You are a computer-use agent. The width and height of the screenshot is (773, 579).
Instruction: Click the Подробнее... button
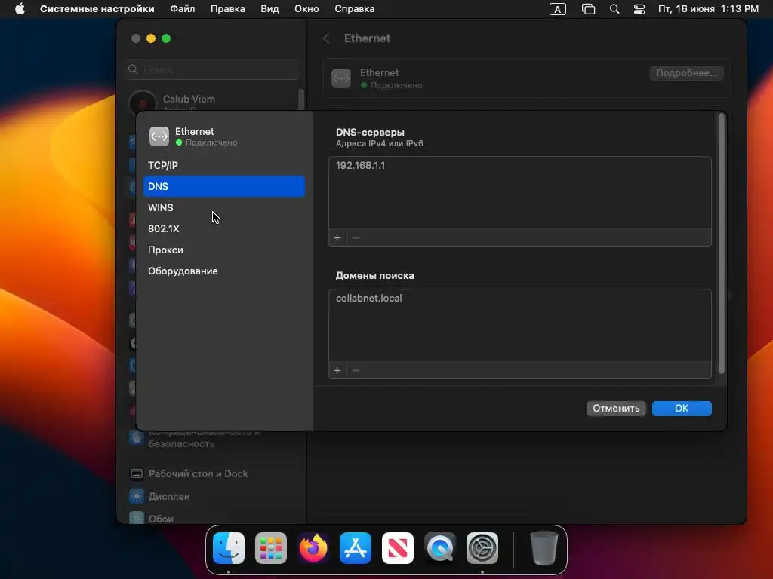click(687, 73)
